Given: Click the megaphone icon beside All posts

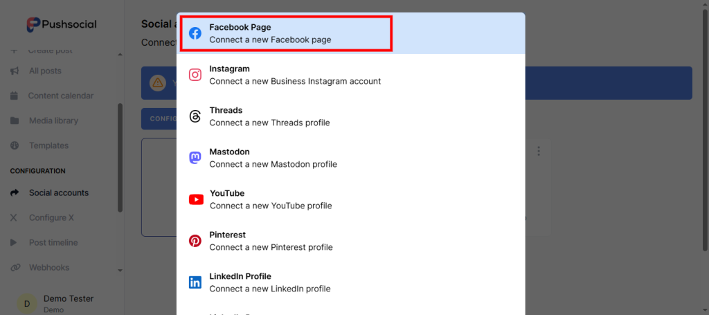Looking at the screenshot, I should pos(15,71).
